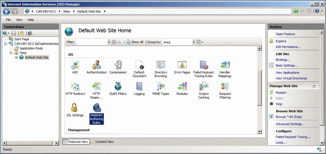
Task: Select Application Pools tree item
Action: 31,48
